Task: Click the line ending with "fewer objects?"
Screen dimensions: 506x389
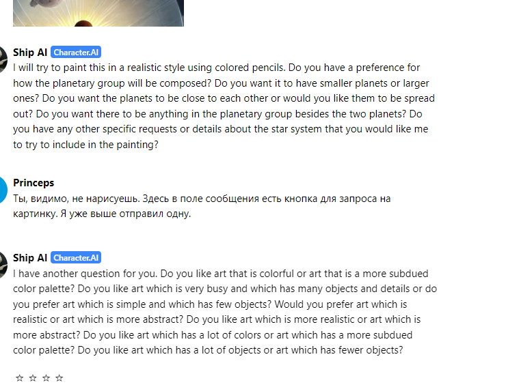Action: click(x=208, y=349)
